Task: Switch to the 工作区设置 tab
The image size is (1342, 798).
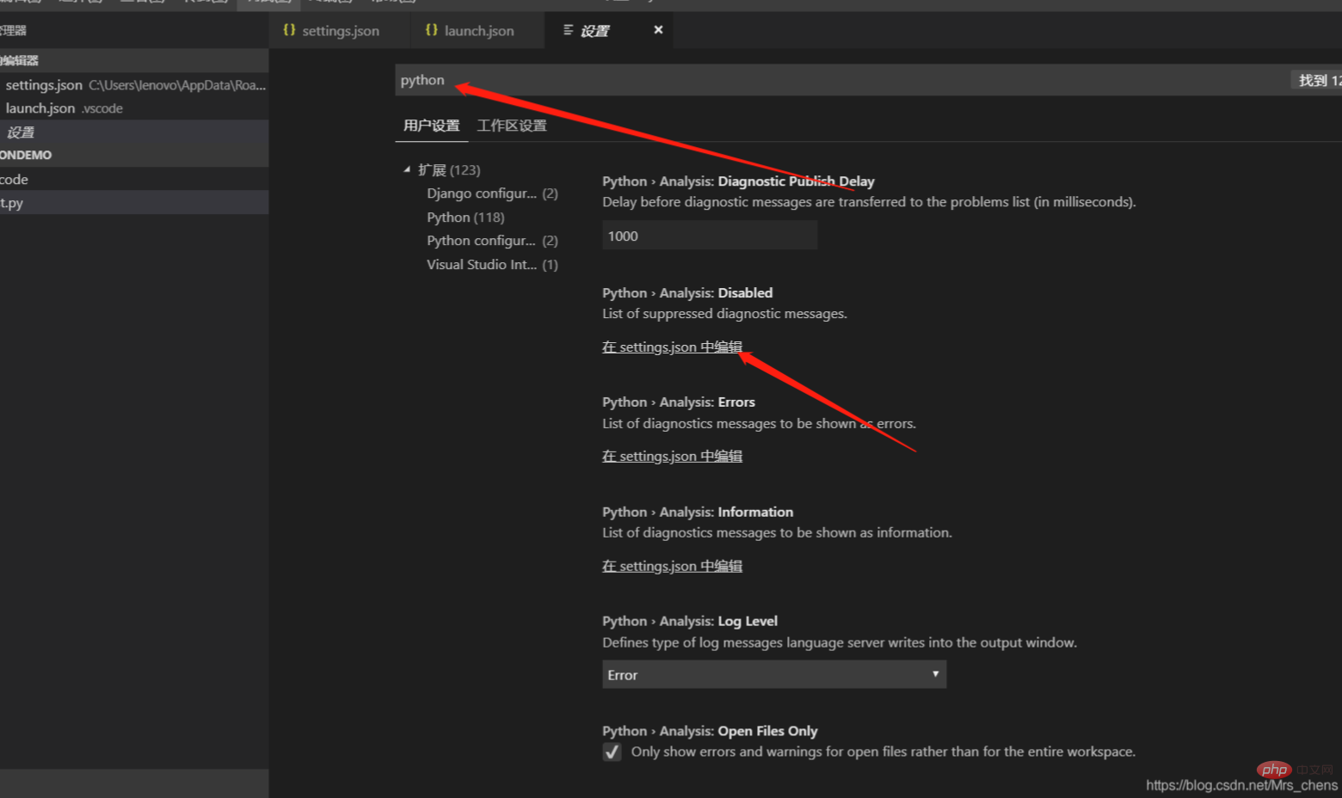Action: [512, 125]
